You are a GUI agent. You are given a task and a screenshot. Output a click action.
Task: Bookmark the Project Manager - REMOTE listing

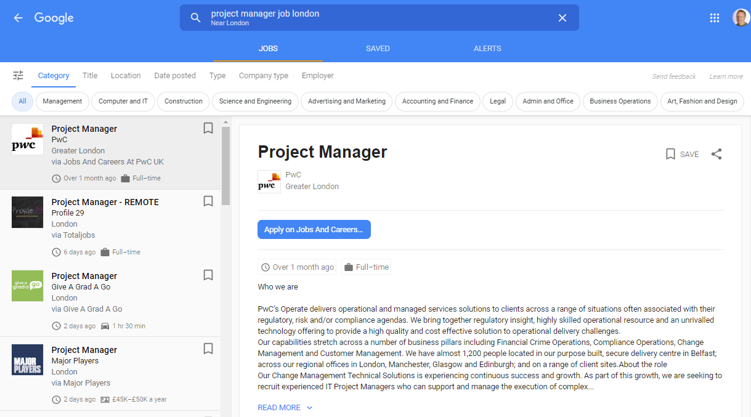(x=208, y=201)
